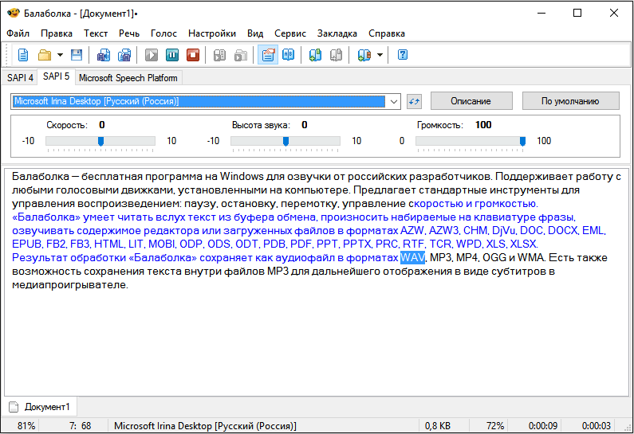Click the 0:00:03 time in status bar
Image resolution: width=634 pixels, height=434 pixels.
596,426
